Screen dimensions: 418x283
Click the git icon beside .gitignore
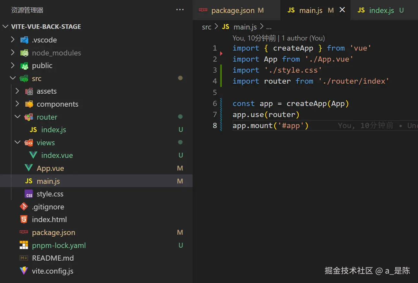24,206
